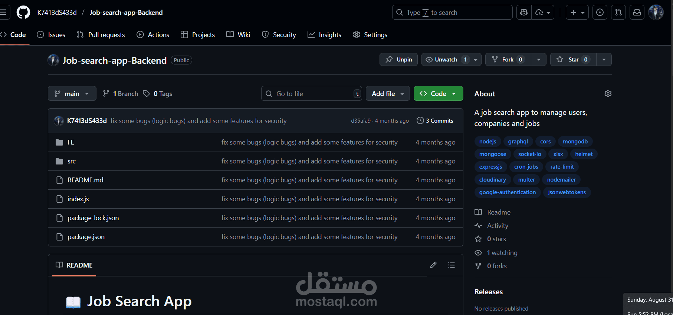Toggle Unwatch for this repository
This screenshot has height=315, width=673.
click(452, 60)
